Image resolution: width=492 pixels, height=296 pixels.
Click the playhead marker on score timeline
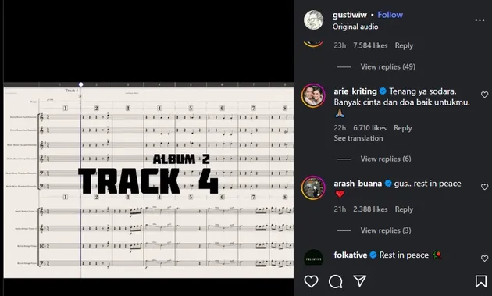pos(80,84)
